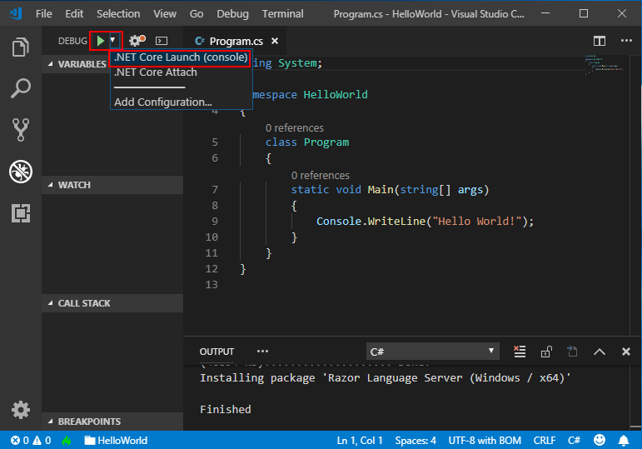Open the Explorer view in activity bar

pos(21,47)
